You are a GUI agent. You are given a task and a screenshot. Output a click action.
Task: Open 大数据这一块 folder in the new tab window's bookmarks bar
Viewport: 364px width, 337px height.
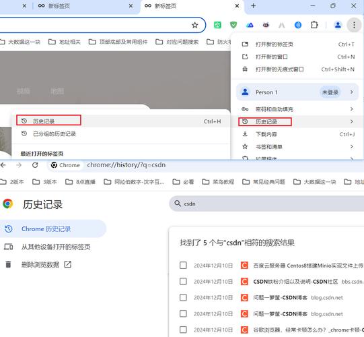click(x=20, y=42)
